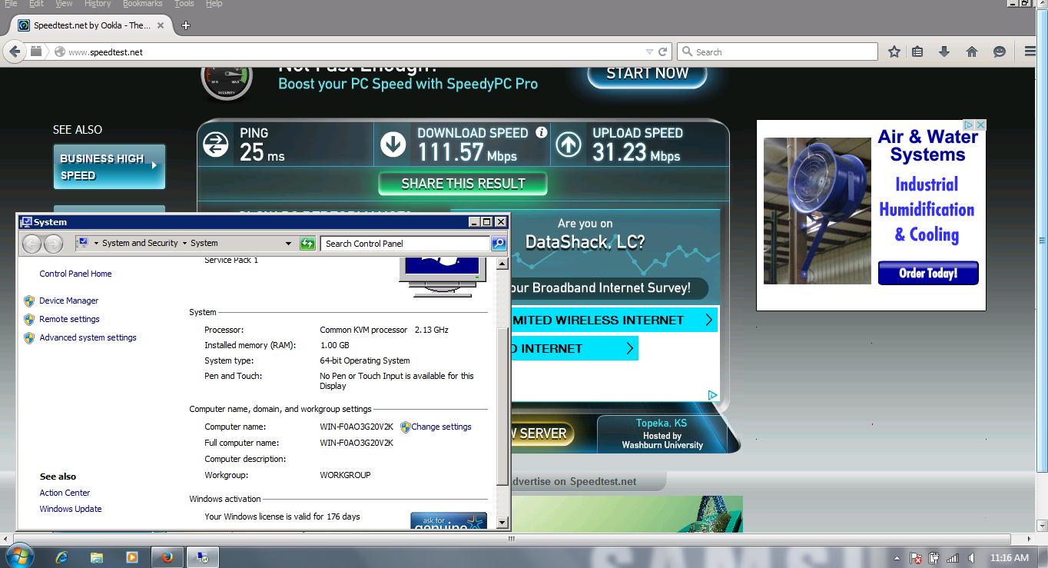Open Windows Explorer from taskbar
1048x568 pixels.
[x=97, y=557]
